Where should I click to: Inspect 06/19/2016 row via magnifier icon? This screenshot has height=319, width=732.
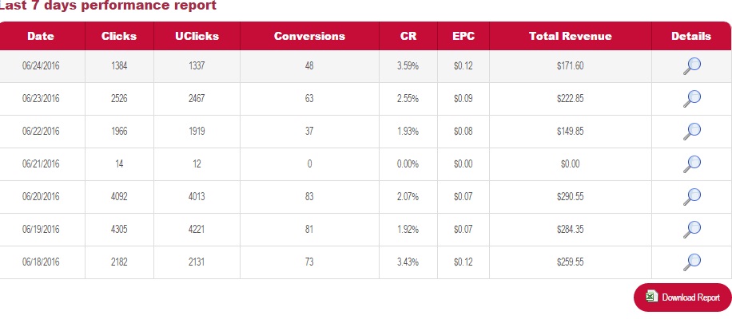tap(692, 229)
